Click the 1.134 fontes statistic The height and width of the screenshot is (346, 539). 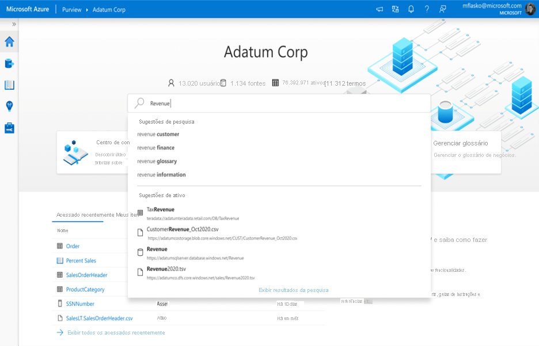[243, 83]
